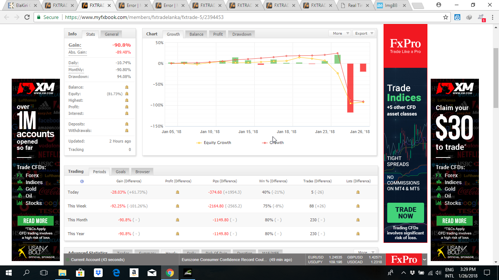Click the Drawdown value 94.08%

click(123, 77)
